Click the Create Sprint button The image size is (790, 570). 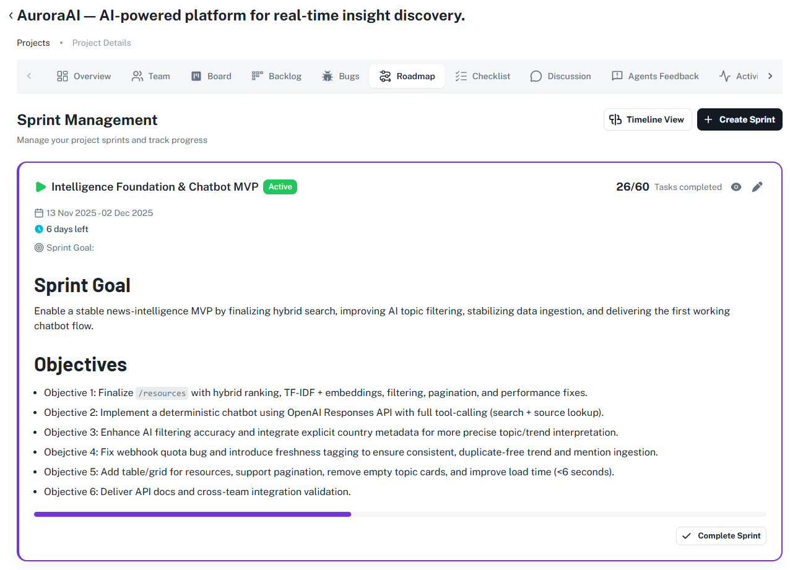739,119
